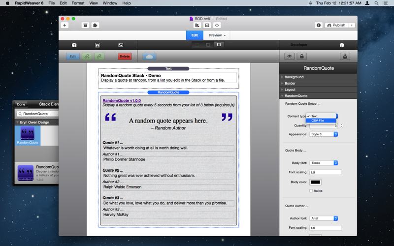Select the first dimmed layout view icon
The height and width of the screenshot is (246, 394).
pos(197,45)
